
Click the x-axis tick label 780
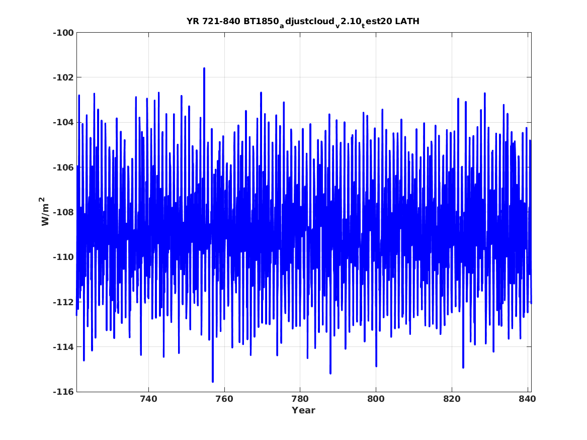300,399
